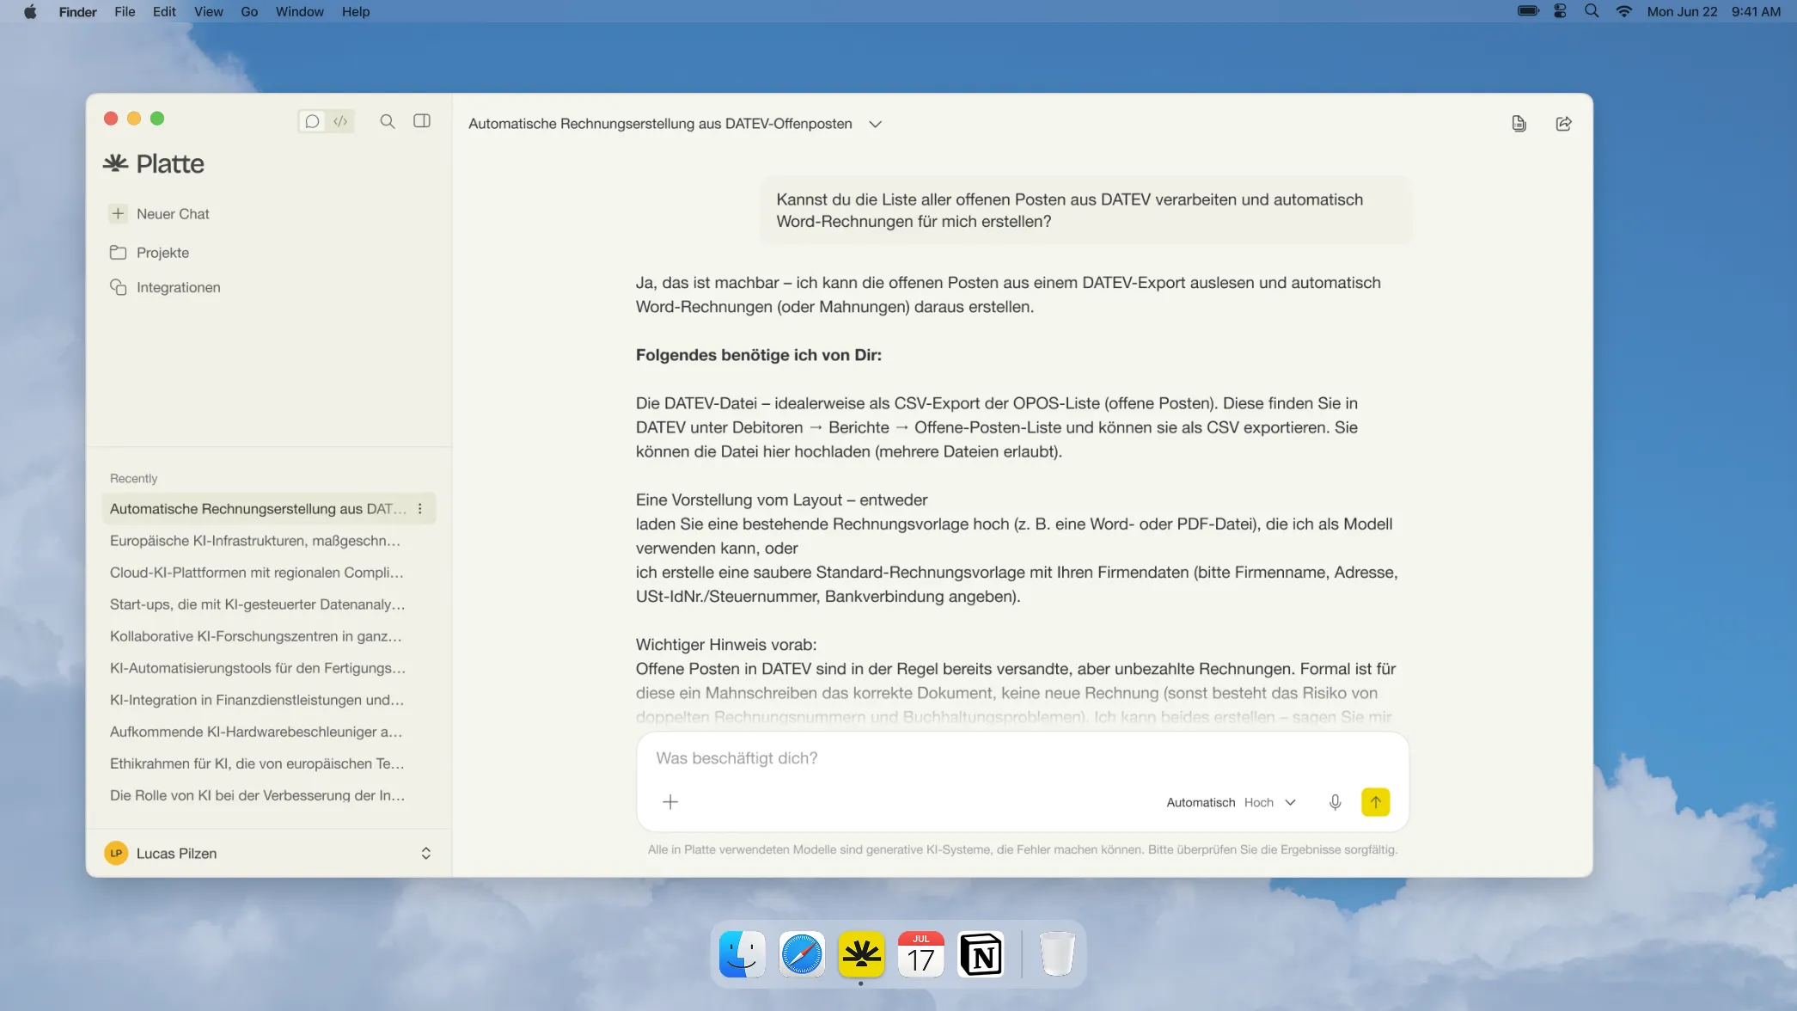This screenshot has height=1011, width=1797.
Task: Click the Recently section label
Action: 133,479
